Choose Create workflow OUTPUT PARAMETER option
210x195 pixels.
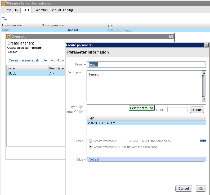click(x=91, y=141)
